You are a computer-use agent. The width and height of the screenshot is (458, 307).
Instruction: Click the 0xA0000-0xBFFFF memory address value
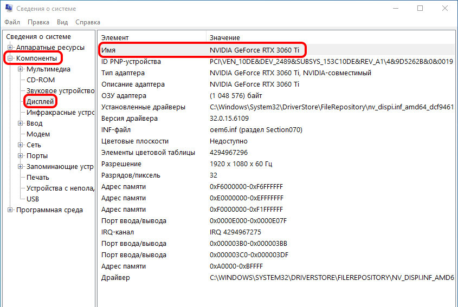tap(236, 266)
